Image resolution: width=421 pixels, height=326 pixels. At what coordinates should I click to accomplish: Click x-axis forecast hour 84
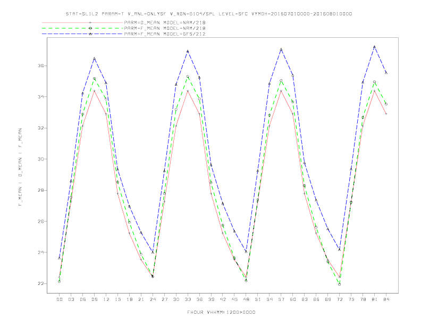pos(386,299)
